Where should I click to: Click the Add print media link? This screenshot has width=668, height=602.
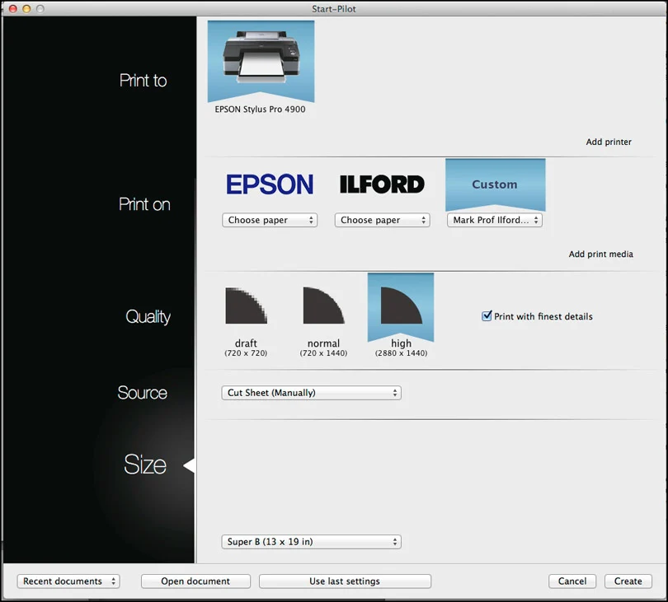coord(600,254)
